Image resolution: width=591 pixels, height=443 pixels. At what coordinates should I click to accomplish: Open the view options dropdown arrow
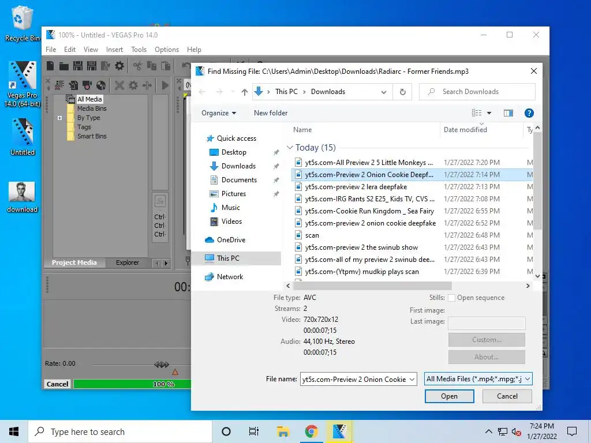pyautogui.click(x=489, y=113)
